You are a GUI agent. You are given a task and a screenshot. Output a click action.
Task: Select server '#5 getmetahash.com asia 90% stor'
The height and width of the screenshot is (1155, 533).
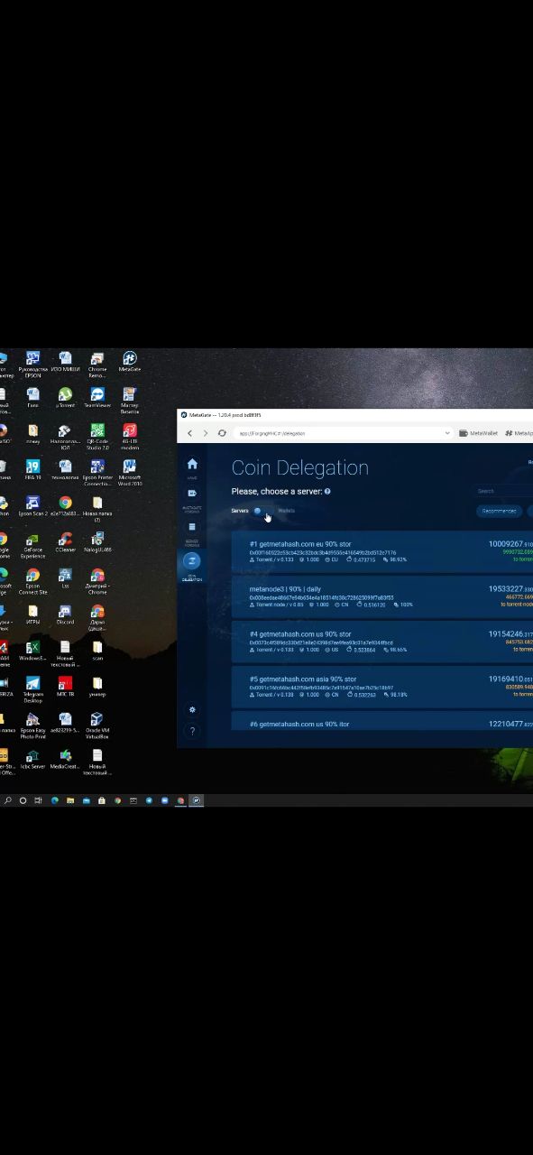point(382,687)
